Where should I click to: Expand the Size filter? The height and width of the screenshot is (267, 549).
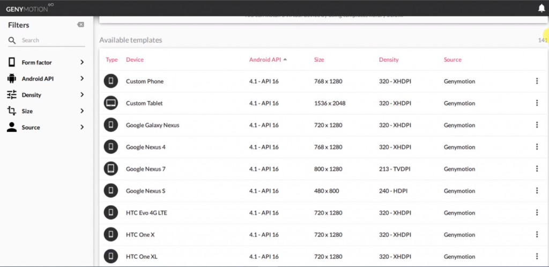pyautogui.click(x=46, y=111)
